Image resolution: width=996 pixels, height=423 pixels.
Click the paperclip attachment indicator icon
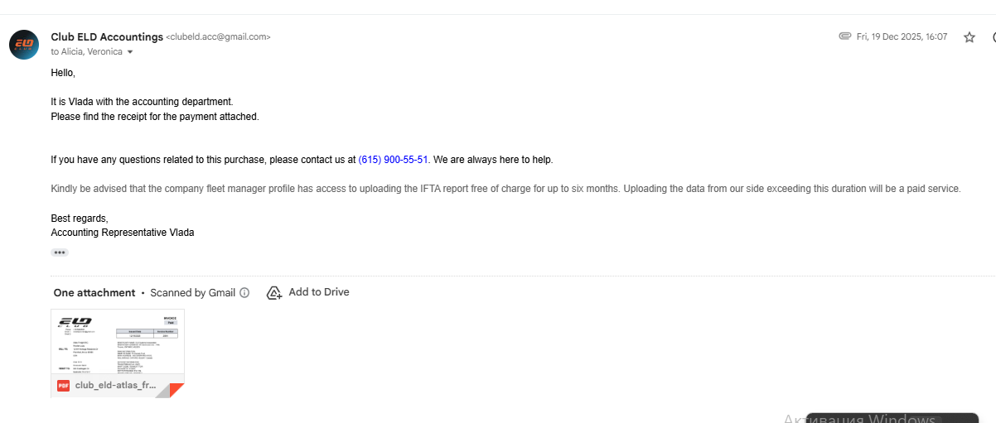[845, 36]
